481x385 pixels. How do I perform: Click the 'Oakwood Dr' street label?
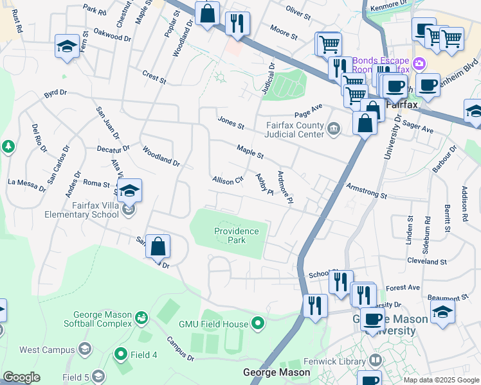click(x=113, y=35)
